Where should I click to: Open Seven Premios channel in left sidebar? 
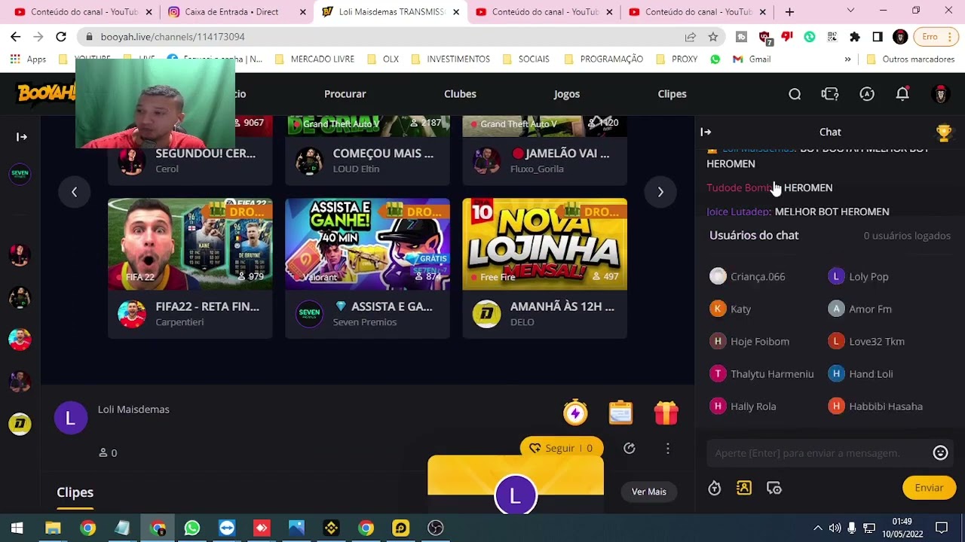point(20,174)
